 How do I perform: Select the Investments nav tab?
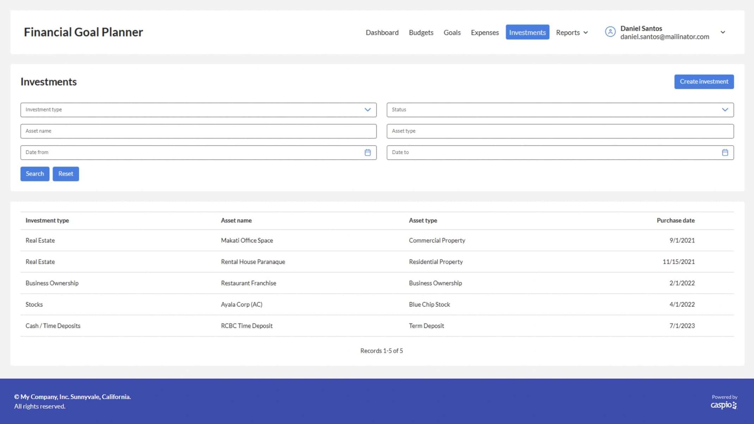527,32
